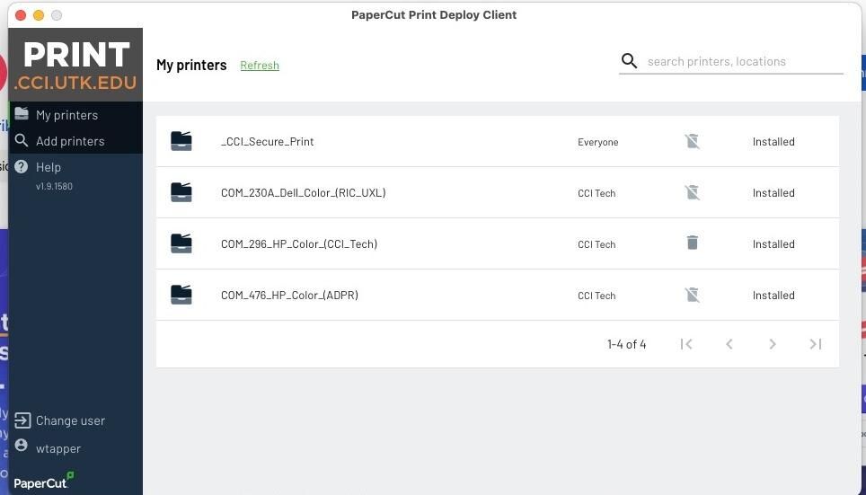Go to the previous page of printers

(729, 344)
